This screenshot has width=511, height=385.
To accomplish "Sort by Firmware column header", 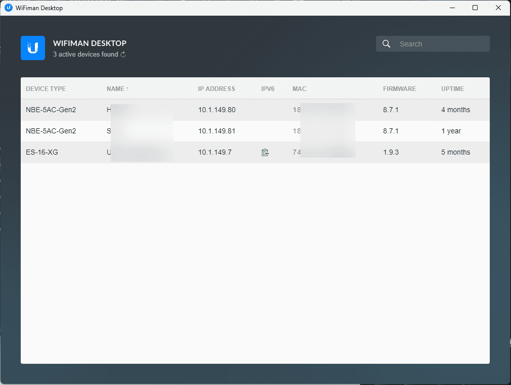I will pyautogui.click(x=399, y=89).
